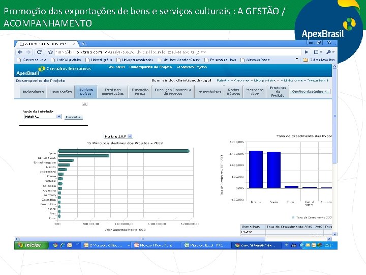Open the Links personalizados bookmark
This screenshot has height=275, width=366.
tap(135, 60)
